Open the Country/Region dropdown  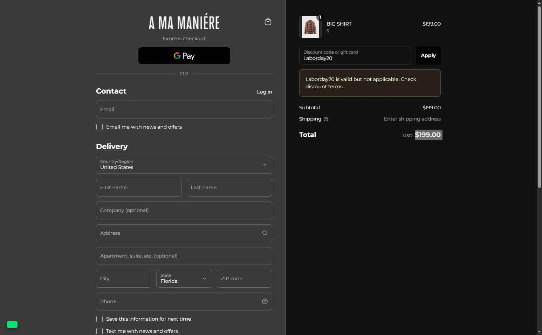pos(184,165)
